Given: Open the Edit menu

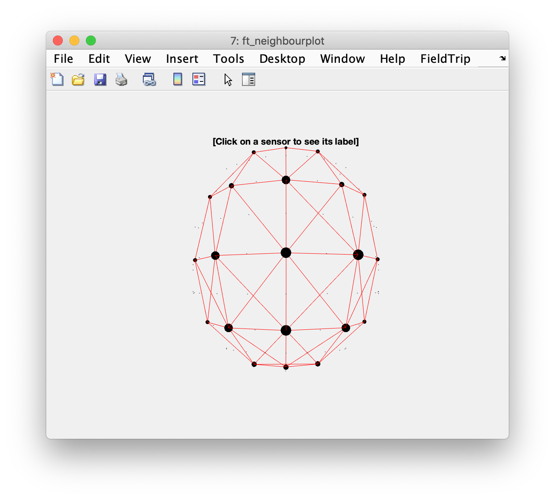Looking at the screenshot, I should coord(99,59).
